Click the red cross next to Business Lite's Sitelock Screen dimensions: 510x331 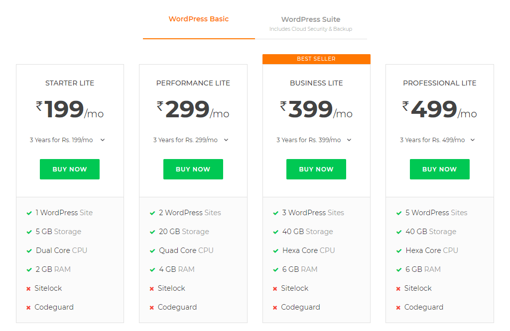coord(275,288)
